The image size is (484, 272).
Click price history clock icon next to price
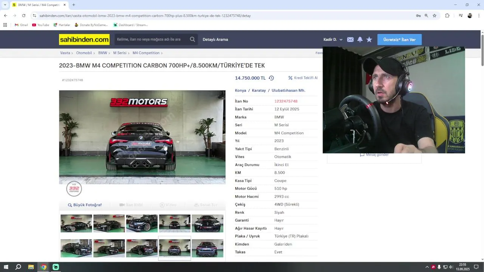pos(271,78)
